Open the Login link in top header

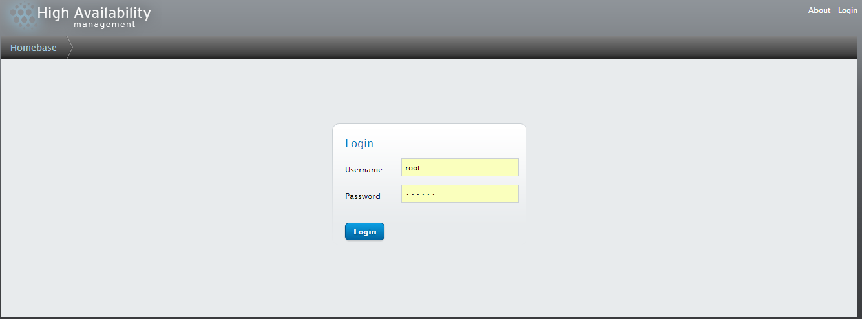click(x=847, y=10)
